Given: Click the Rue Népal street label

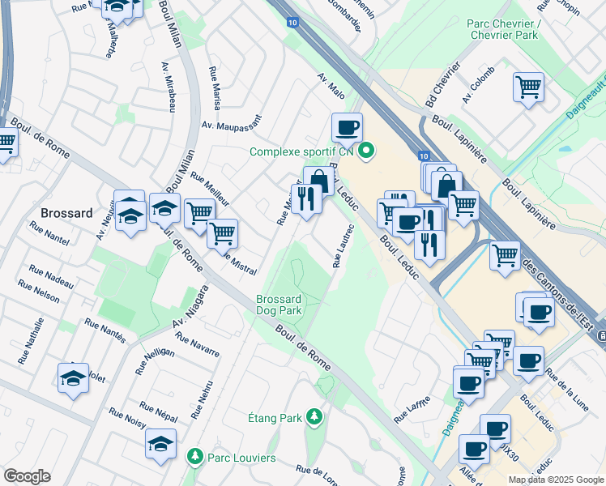Looking at the screenshot, I should (159, 411).
